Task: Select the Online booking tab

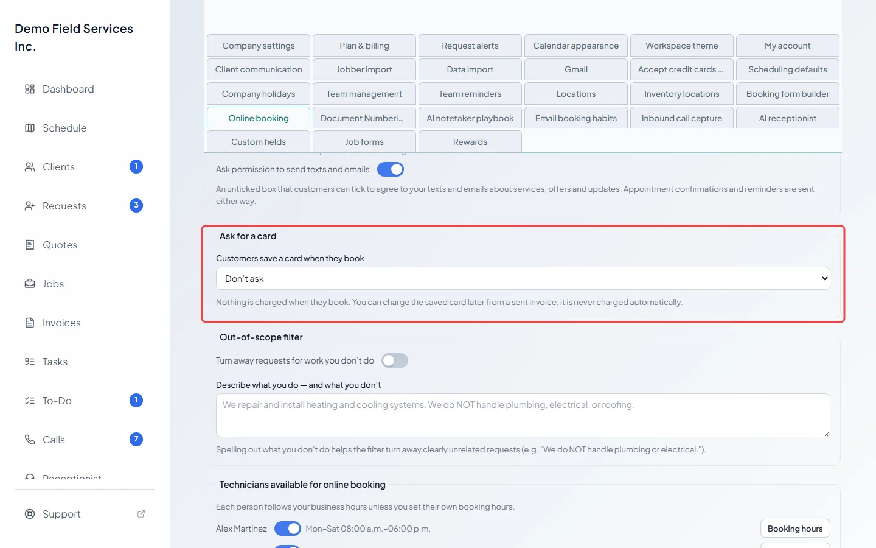Action: (259, 118)
